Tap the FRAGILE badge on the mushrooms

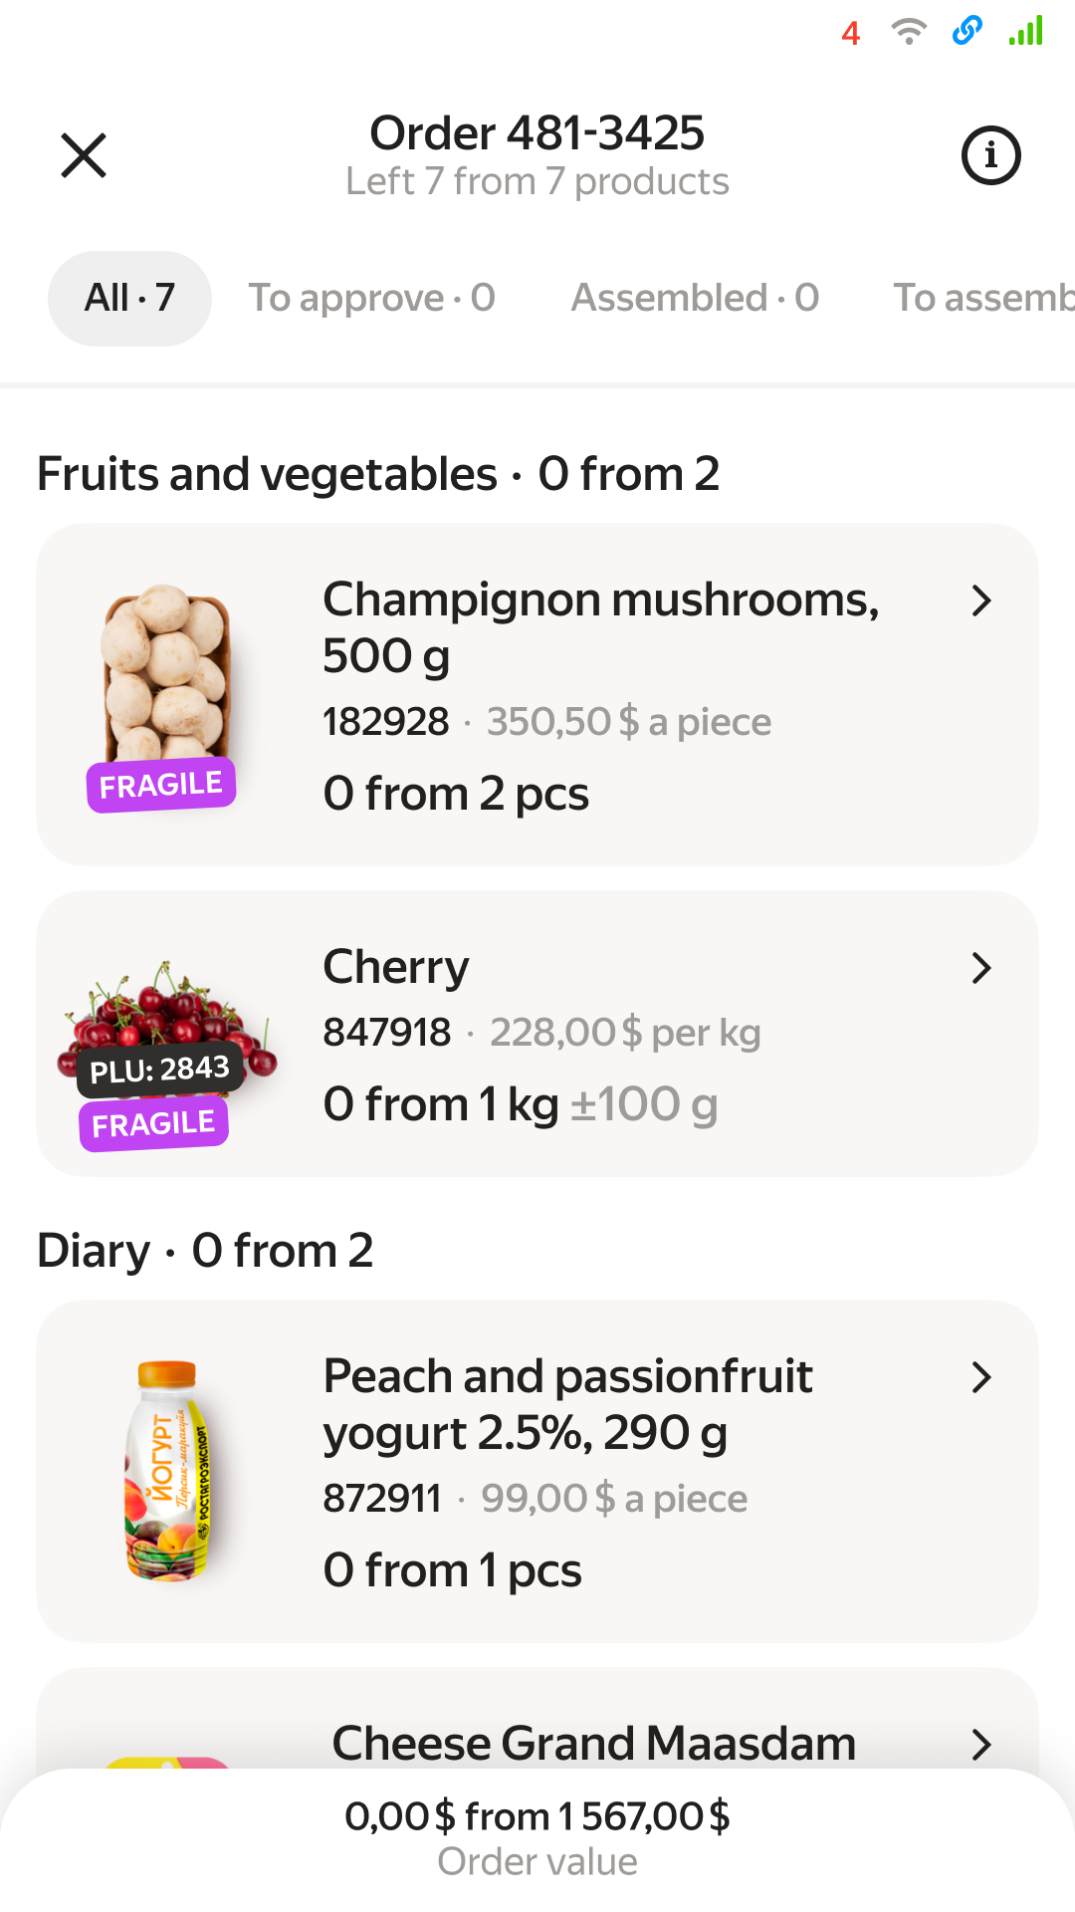pos(161,785)
